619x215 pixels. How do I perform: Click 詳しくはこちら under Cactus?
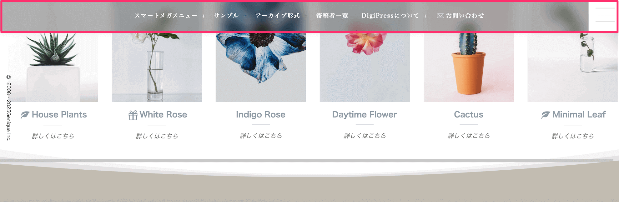[x=469, y=136]
